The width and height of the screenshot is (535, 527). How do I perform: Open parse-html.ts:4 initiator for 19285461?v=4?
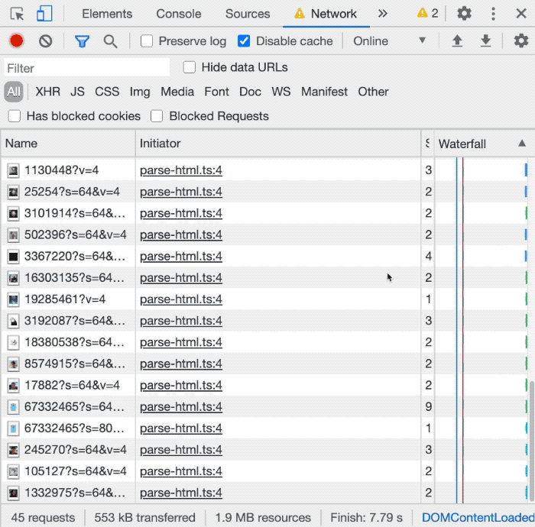(181, 299)
